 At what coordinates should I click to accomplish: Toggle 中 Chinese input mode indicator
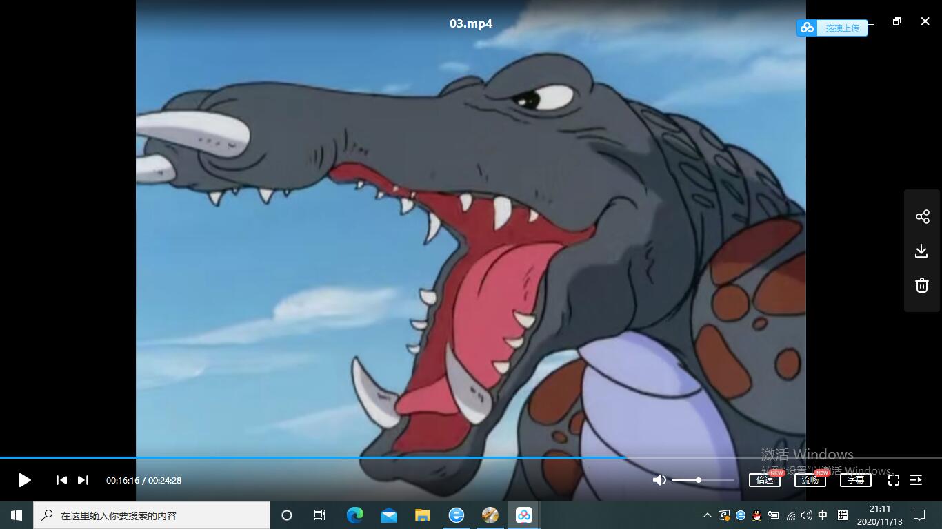(x=823, y=515)
